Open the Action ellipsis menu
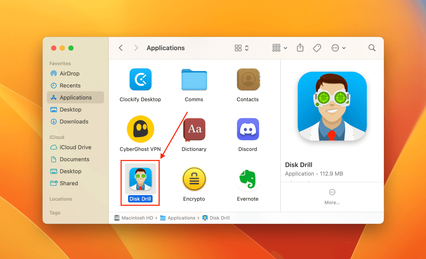The image size is (426, 259). pos(338,48)
